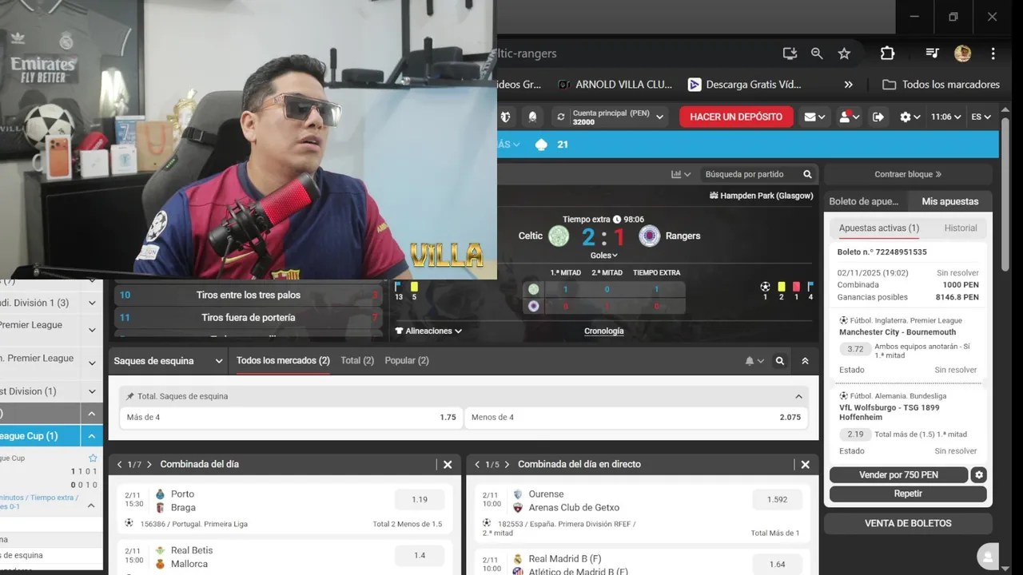Open the user account profile menu
Viewport: 1023px width, 575px height.
click(x=848, y=117)
